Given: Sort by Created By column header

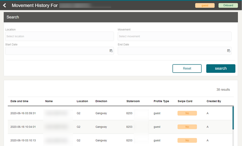Looking at the screenshot, I should point(214,101).
